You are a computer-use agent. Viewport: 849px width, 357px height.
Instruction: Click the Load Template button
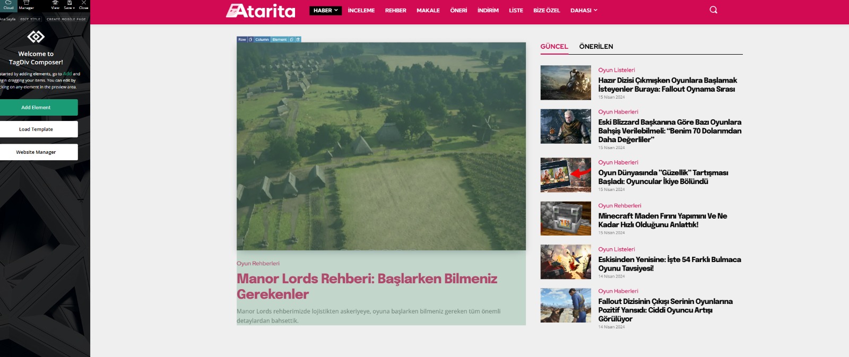(36, 129)
